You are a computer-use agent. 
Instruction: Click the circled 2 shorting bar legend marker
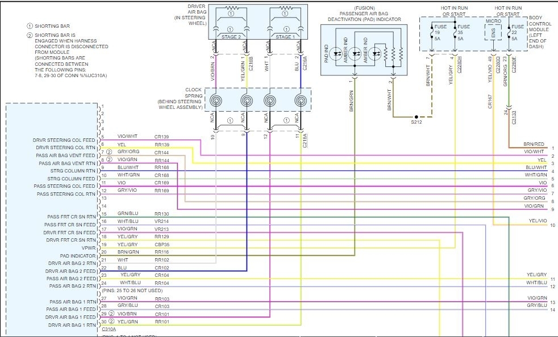tap(30, 36)
